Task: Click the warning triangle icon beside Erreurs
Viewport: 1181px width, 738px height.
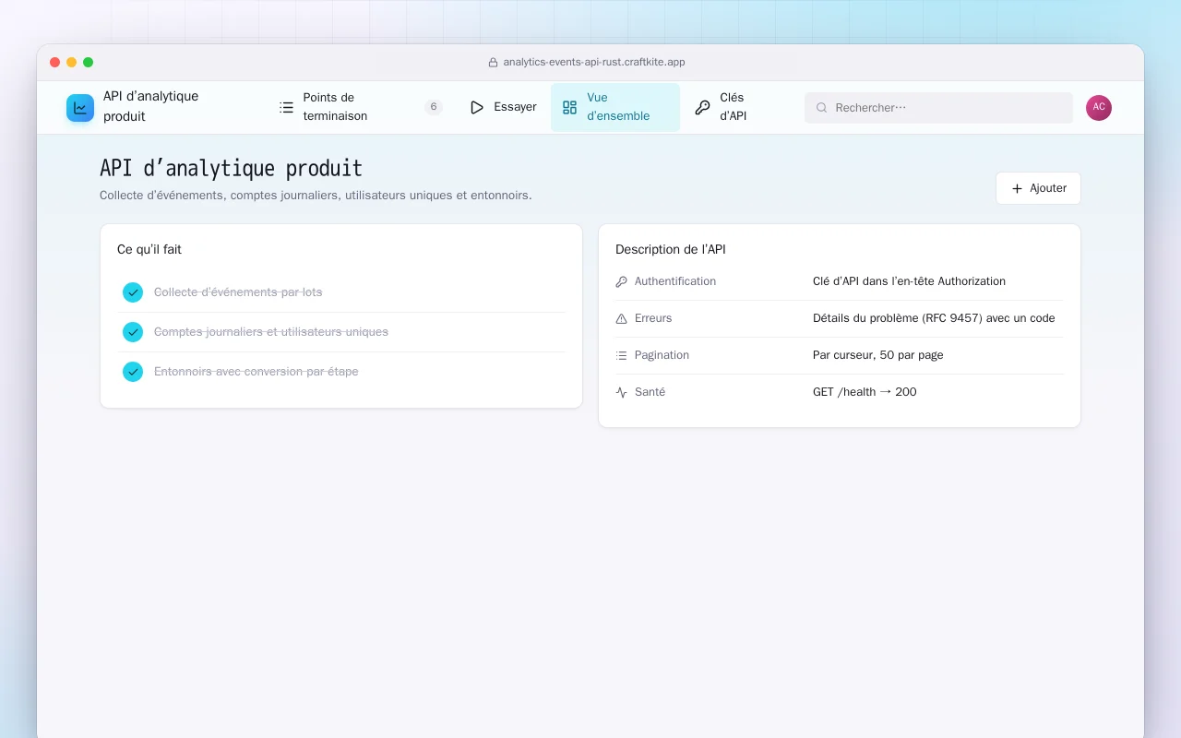Action: (621, 318)
